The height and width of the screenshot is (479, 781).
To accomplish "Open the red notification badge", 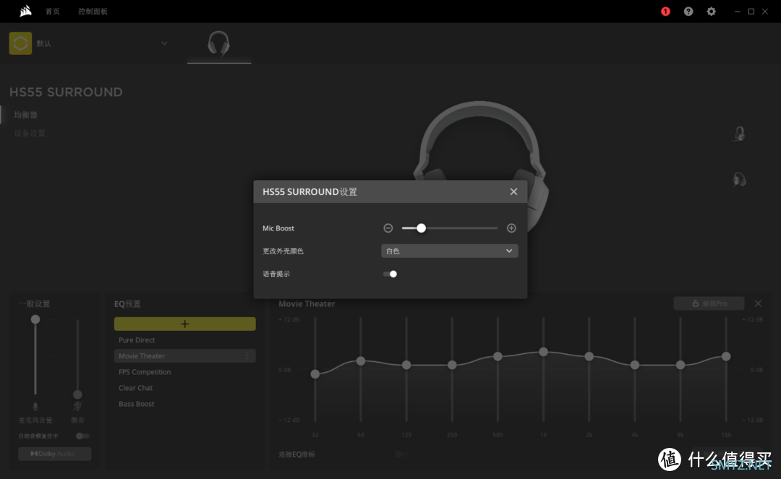I will 665,12.
